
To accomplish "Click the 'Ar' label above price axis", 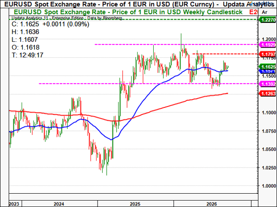I will [265, 12].
